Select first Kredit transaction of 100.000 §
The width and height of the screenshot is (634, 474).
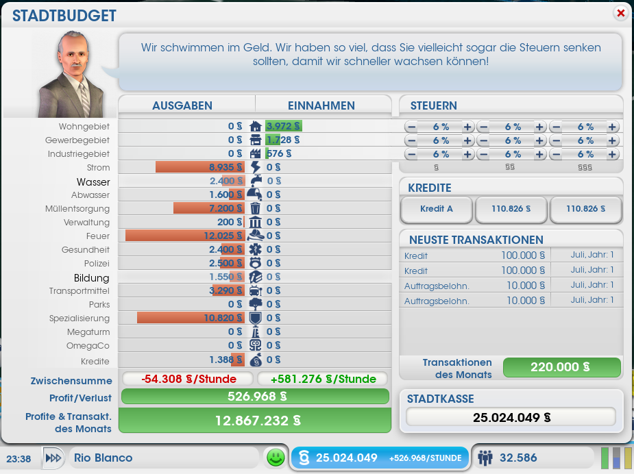[x=474, y=255]
